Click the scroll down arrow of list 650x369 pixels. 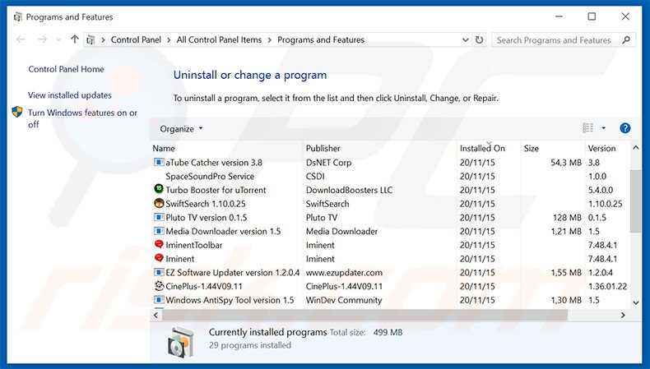[x=635, y=302]
